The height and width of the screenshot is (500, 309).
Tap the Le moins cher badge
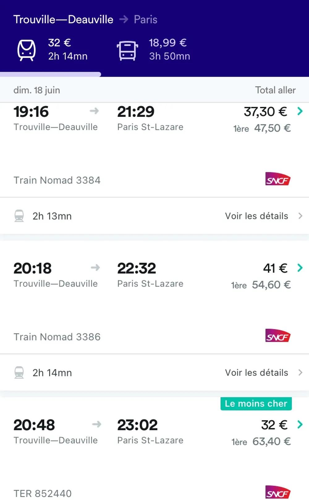point(256,404)
